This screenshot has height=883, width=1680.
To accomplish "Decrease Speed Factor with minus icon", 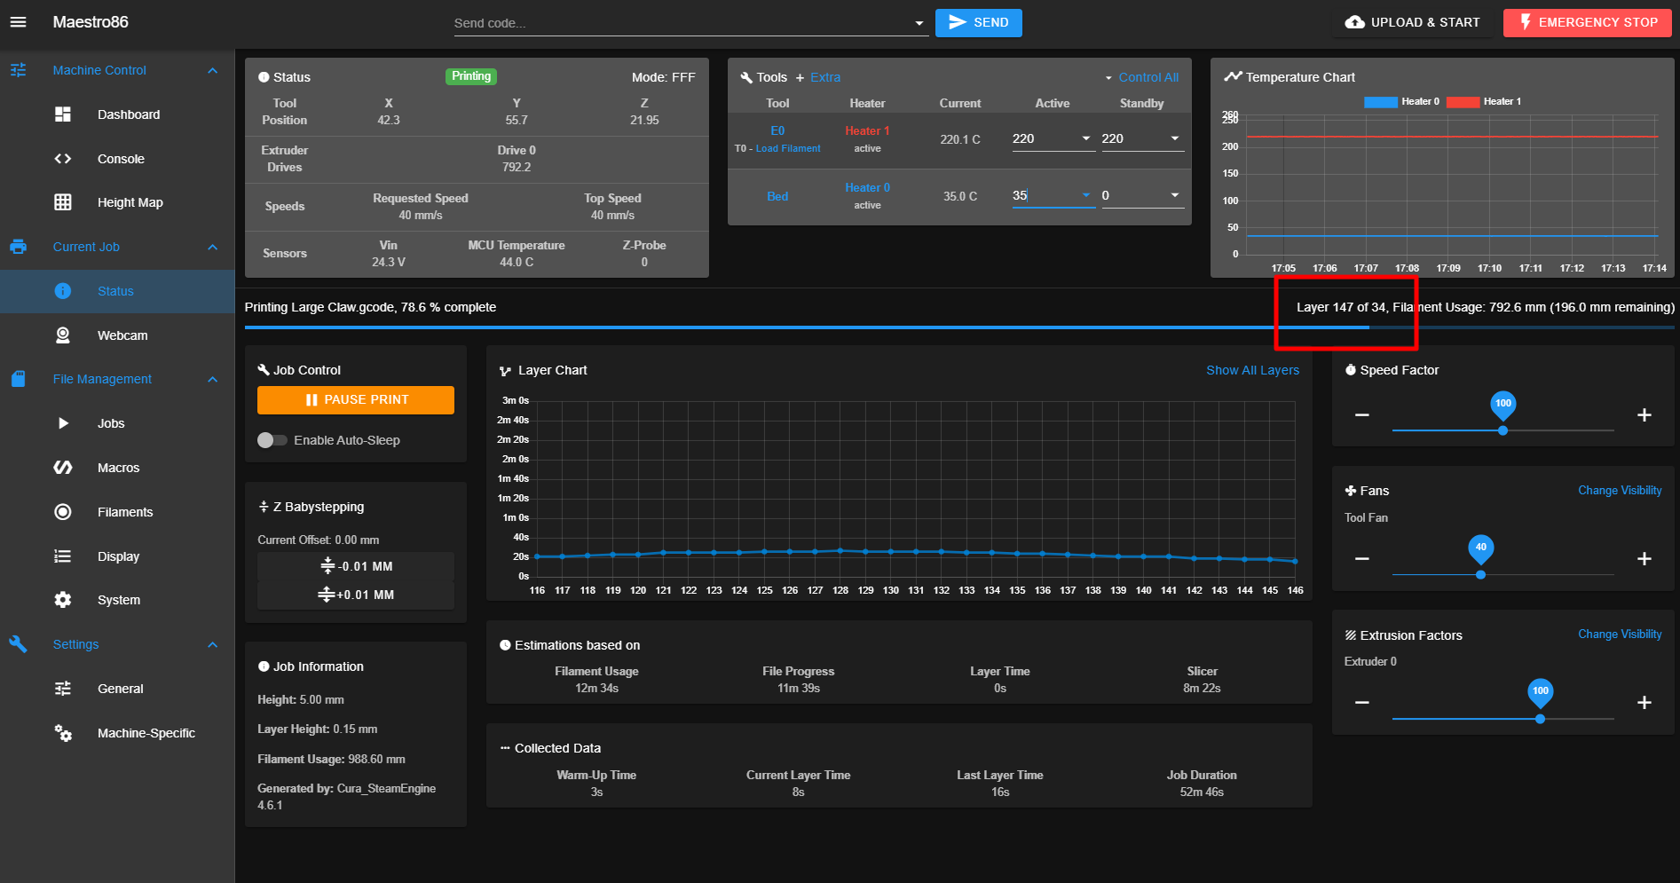I will pyautogui.click(x=1362, y=415).
